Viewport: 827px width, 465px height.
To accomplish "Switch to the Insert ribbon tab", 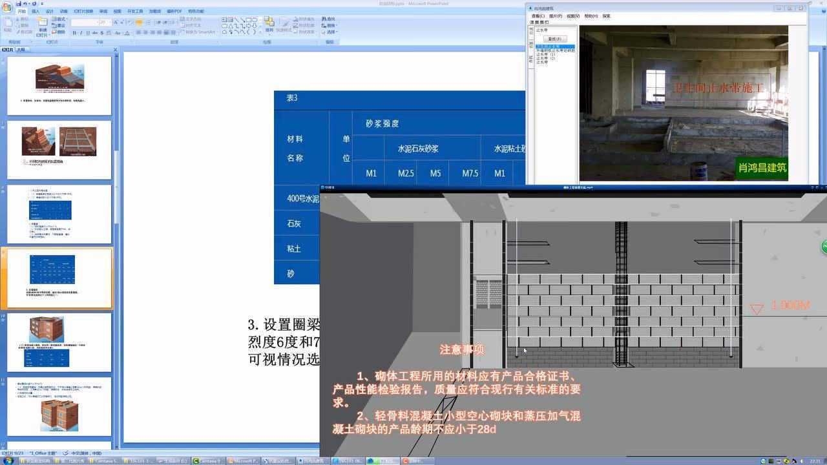I will (x=36, y=11).
